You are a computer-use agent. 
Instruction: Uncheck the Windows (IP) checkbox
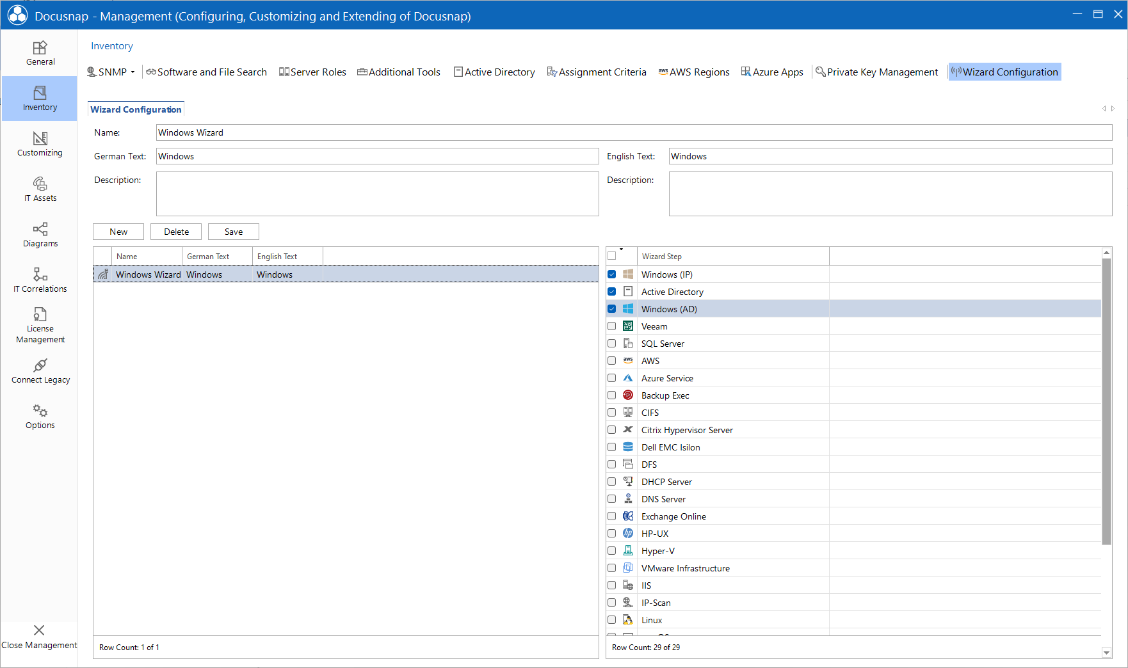[612, 274]
